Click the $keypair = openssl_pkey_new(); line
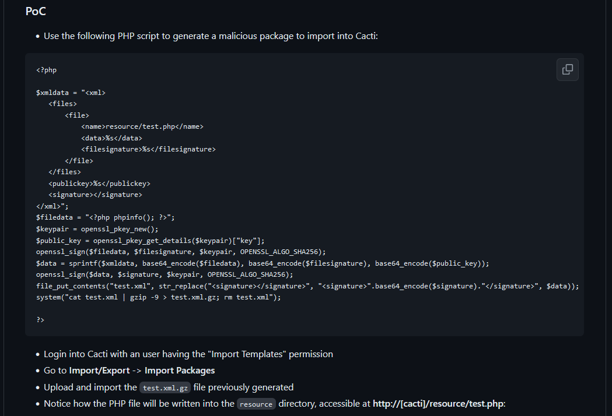Image resolution: width=612 pixels, height=416 pixels. [97, 229]
